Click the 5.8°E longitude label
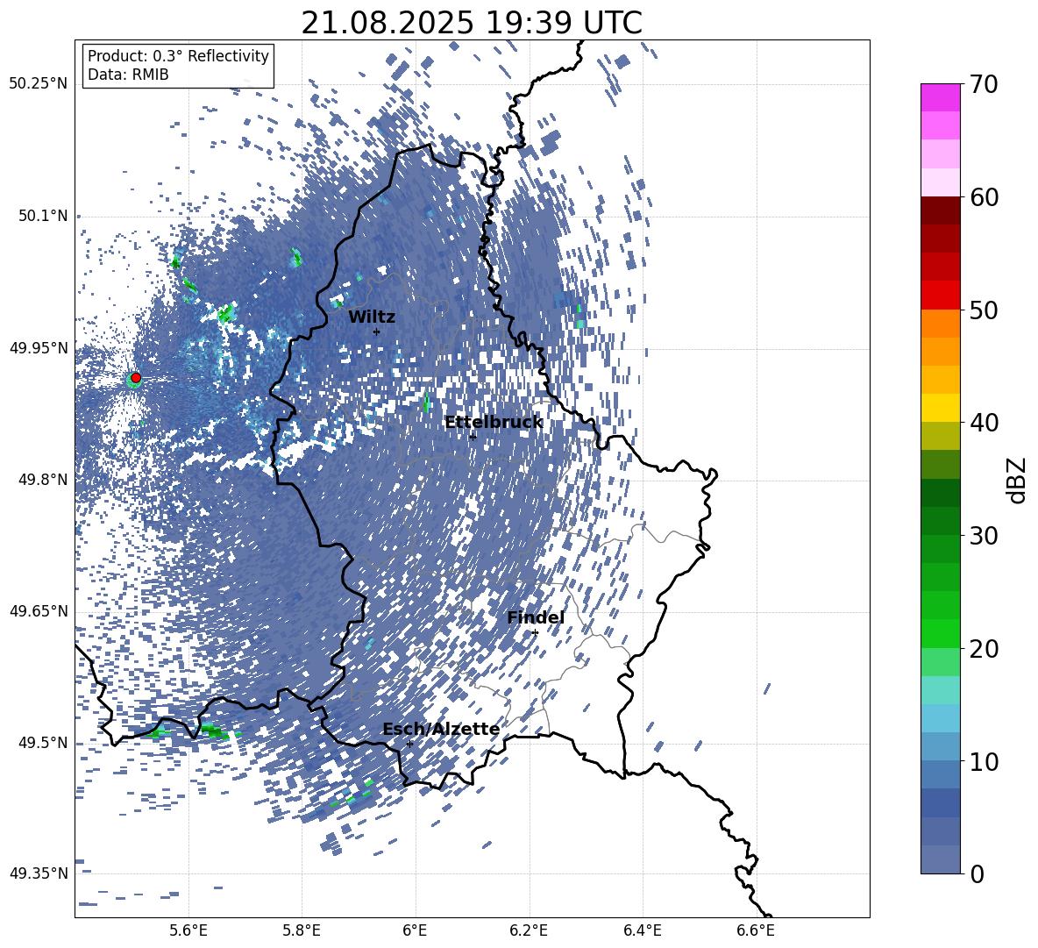Viewport: 1038px width, 948px height. click(302, 930)
